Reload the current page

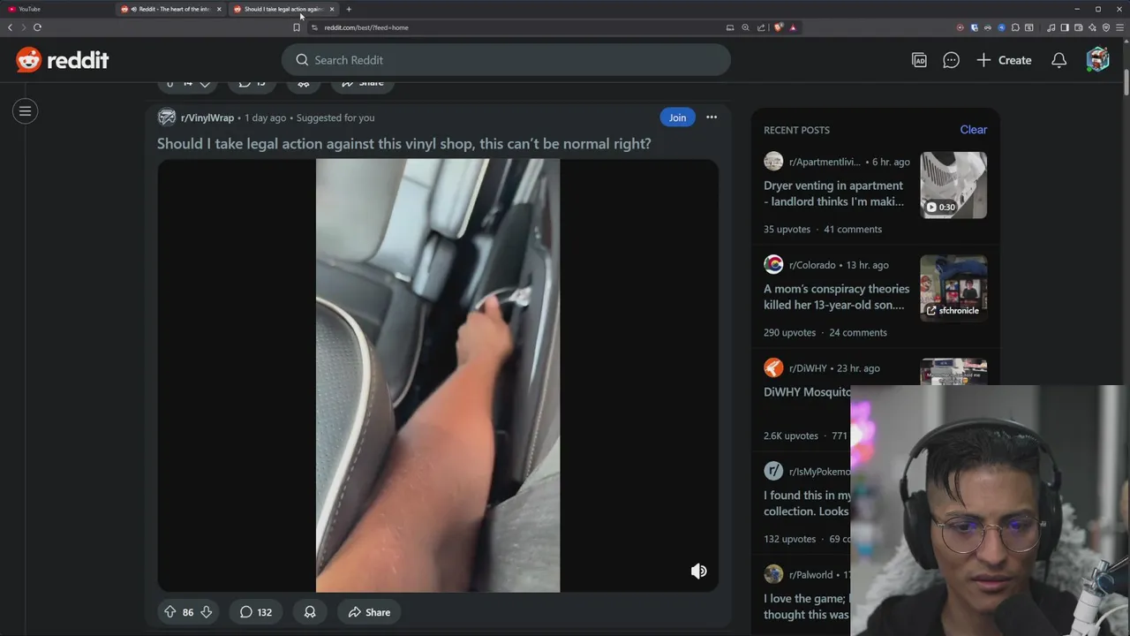[x=37, y=27]
